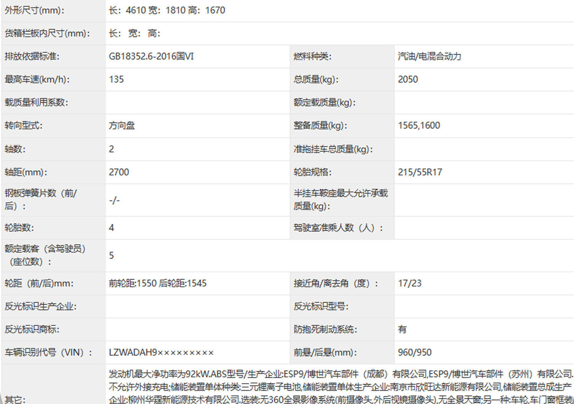Viewport: 574px width, 404px height.
Task: Click the 轮距(前/后)mm label
Action: tap(39, 283)
